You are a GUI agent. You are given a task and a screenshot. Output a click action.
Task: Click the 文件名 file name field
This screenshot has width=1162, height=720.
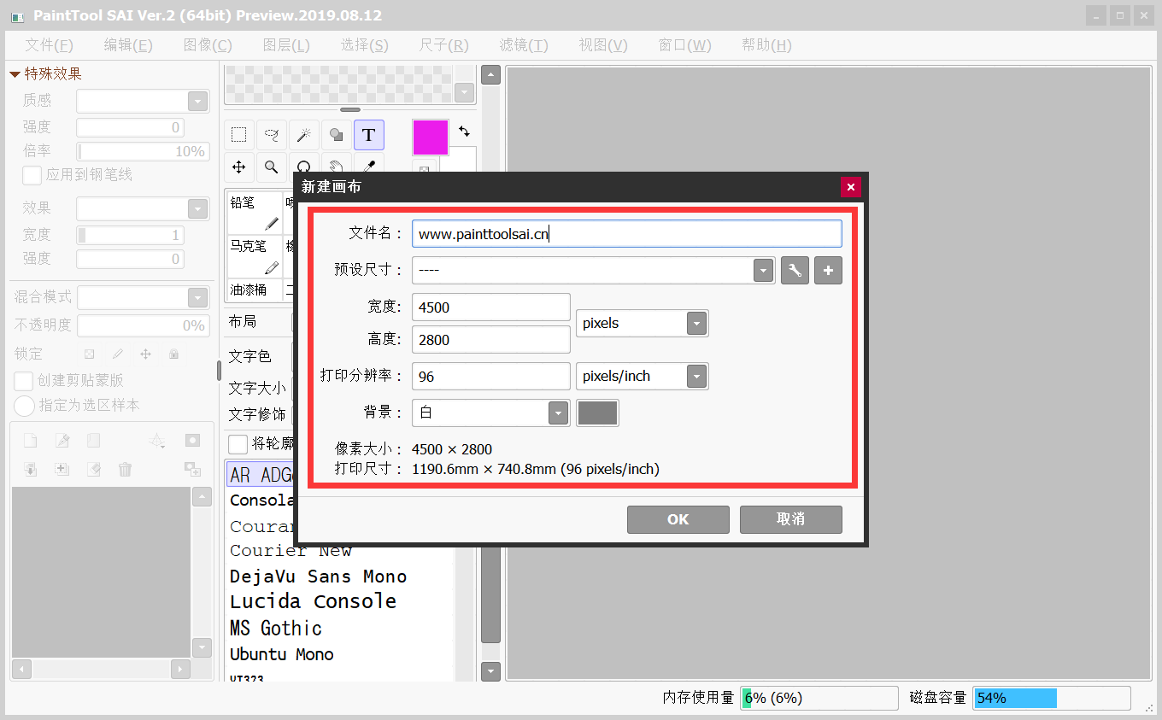pos(627,234)
